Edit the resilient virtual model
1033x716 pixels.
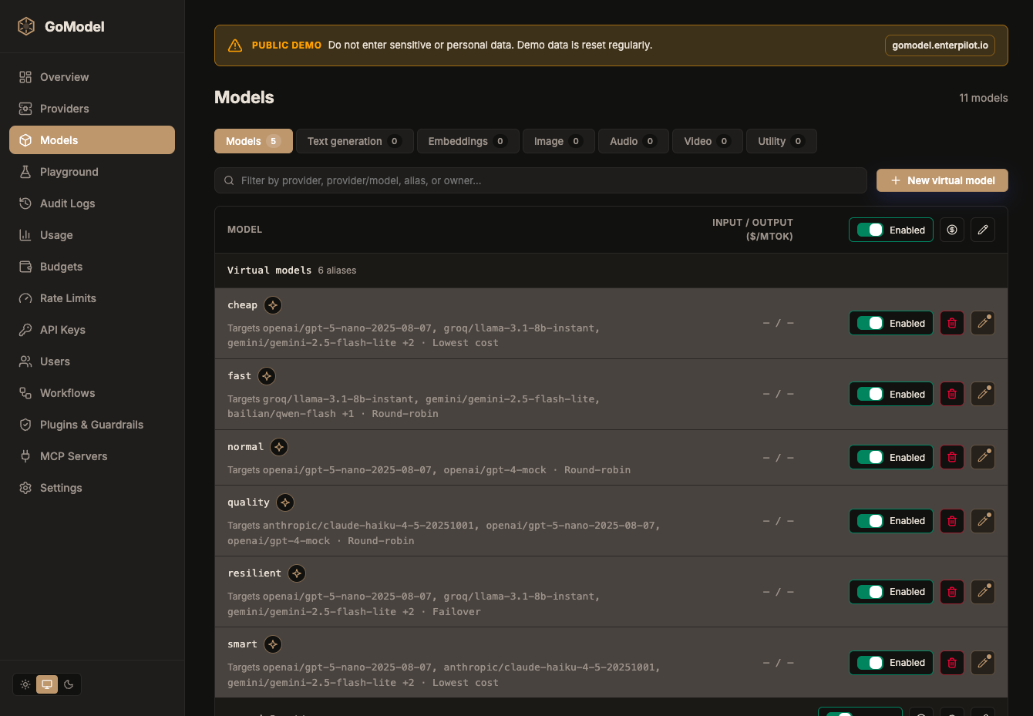pos(983,592)
